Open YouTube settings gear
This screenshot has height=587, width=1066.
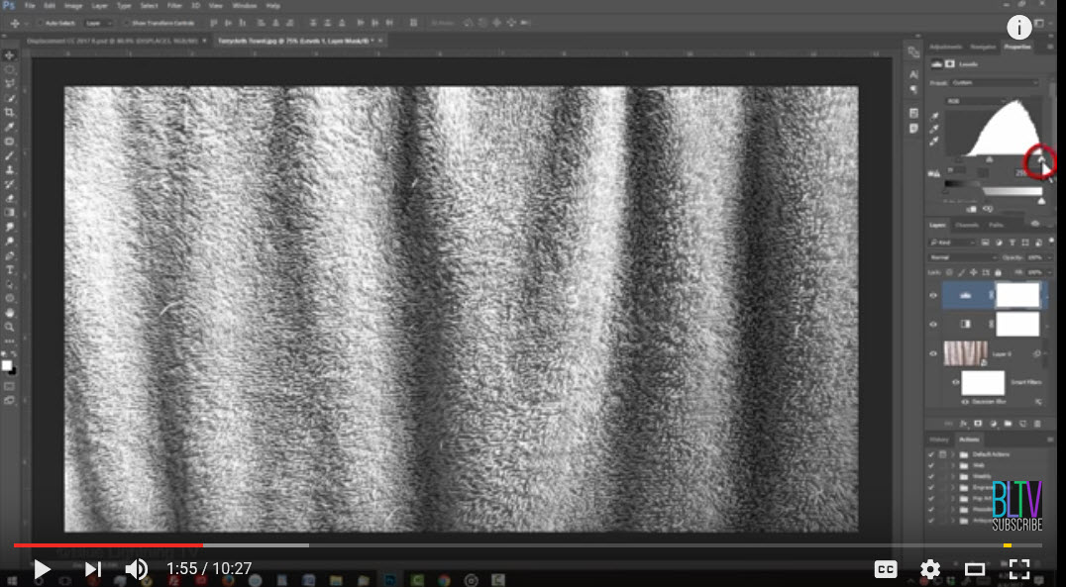(930, 568)
